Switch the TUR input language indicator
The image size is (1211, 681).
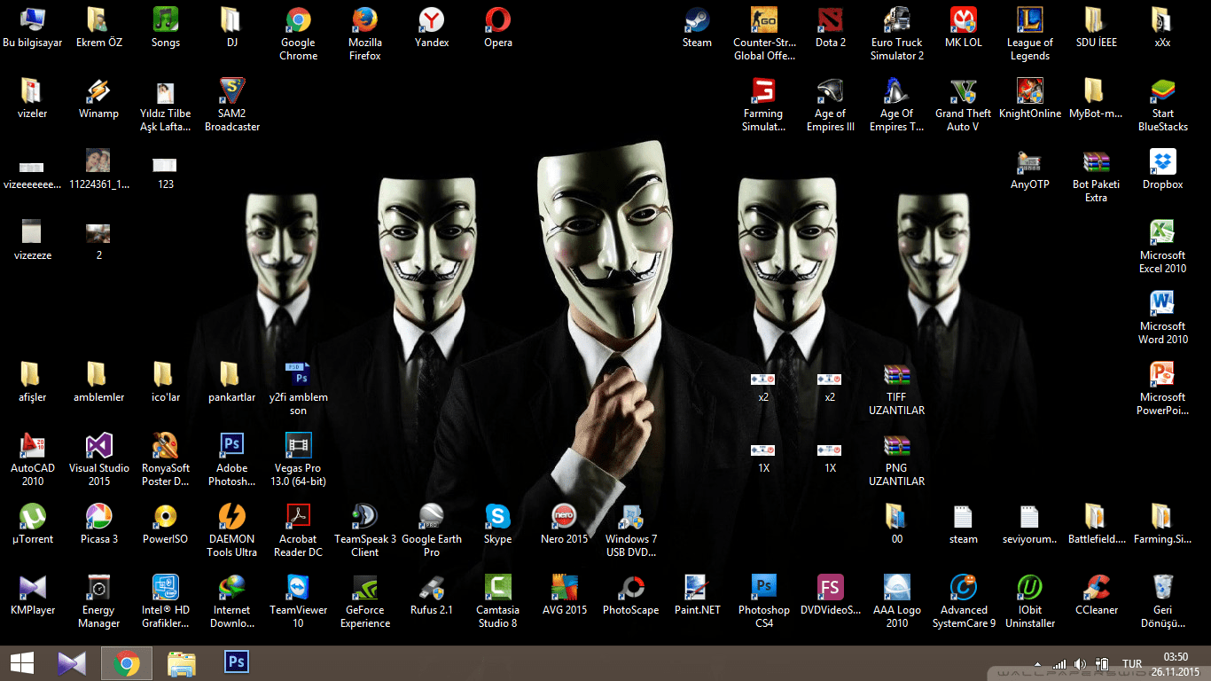click(x=1132, y=663)
